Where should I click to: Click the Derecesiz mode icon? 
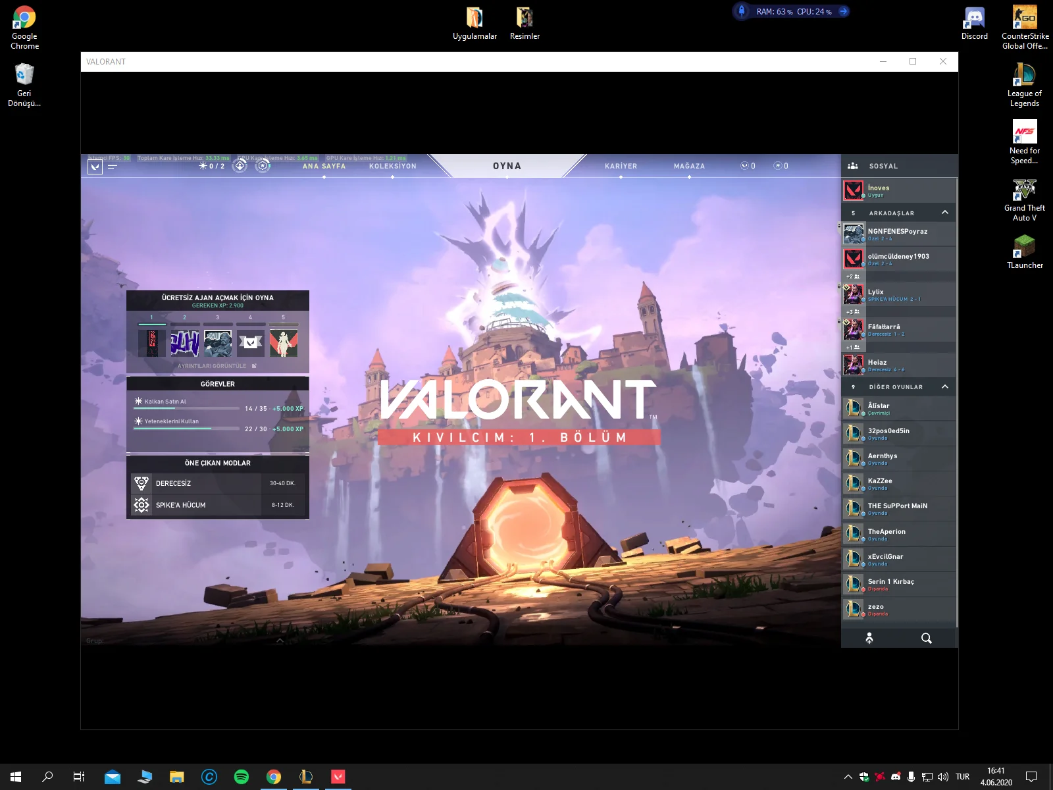tap(141, 483)
